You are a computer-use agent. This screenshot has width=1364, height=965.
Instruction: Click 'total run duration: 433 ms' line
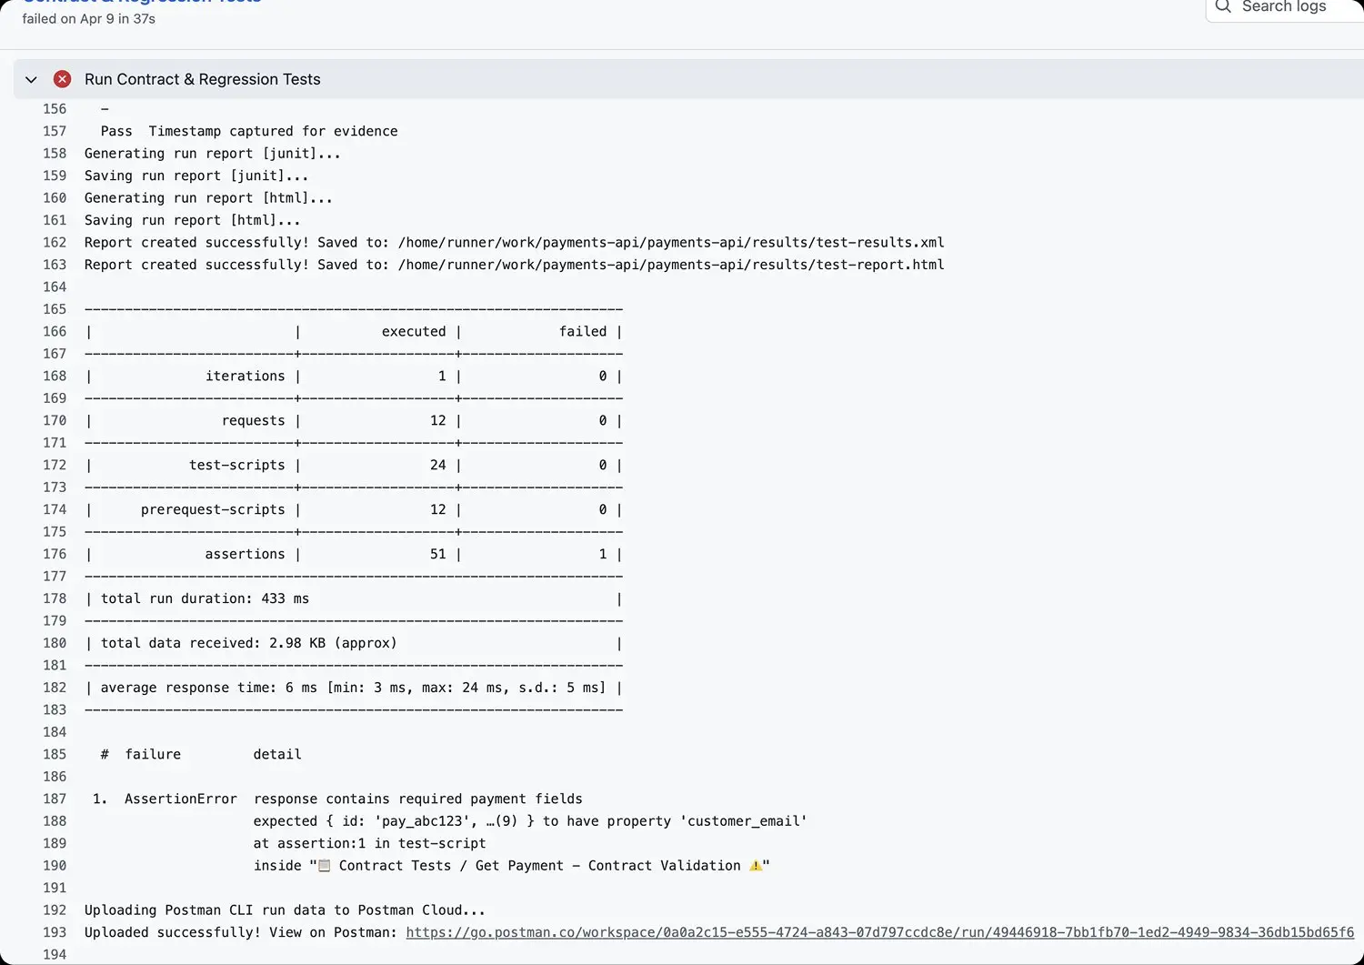tap(205, 598)
